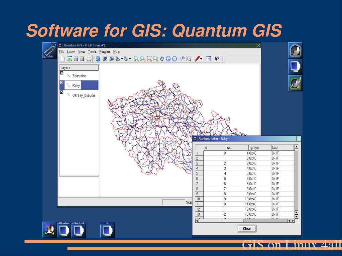
Task: Select the Select Features tool icon
Action: click(x=189, y=58)
